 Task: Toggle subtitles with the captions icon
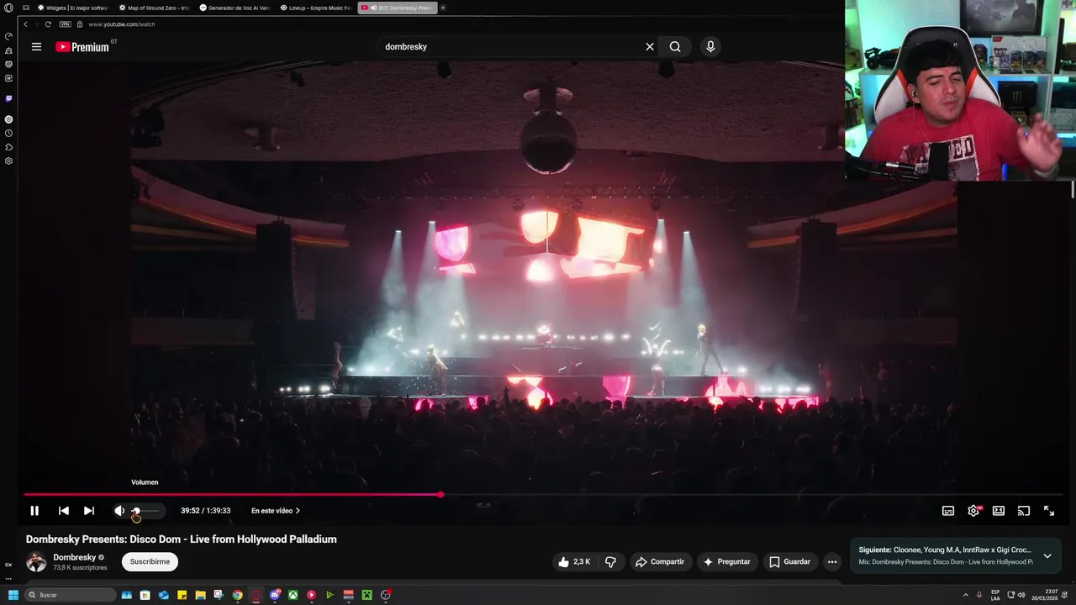[948, 511]
